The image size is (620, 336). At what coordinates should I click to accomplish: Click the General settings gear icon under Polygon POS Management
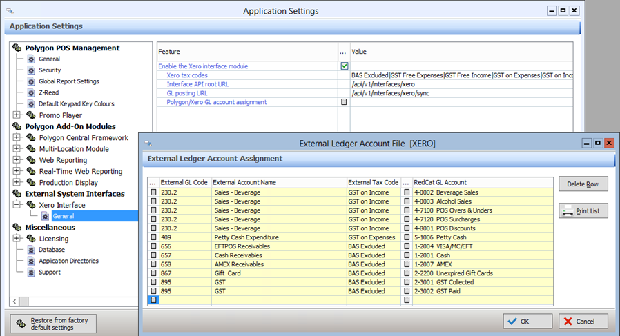31,59
